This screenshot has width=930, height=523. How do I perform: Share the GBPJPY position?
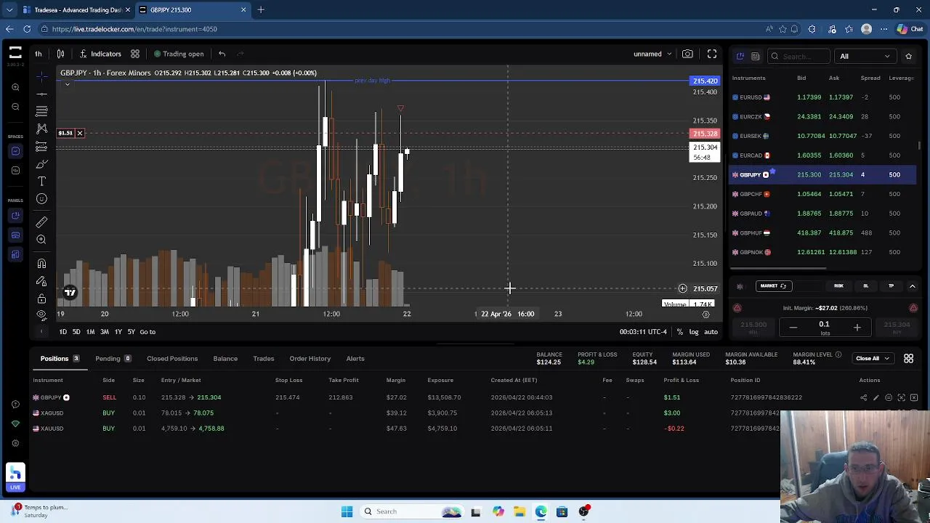[863, 397]
